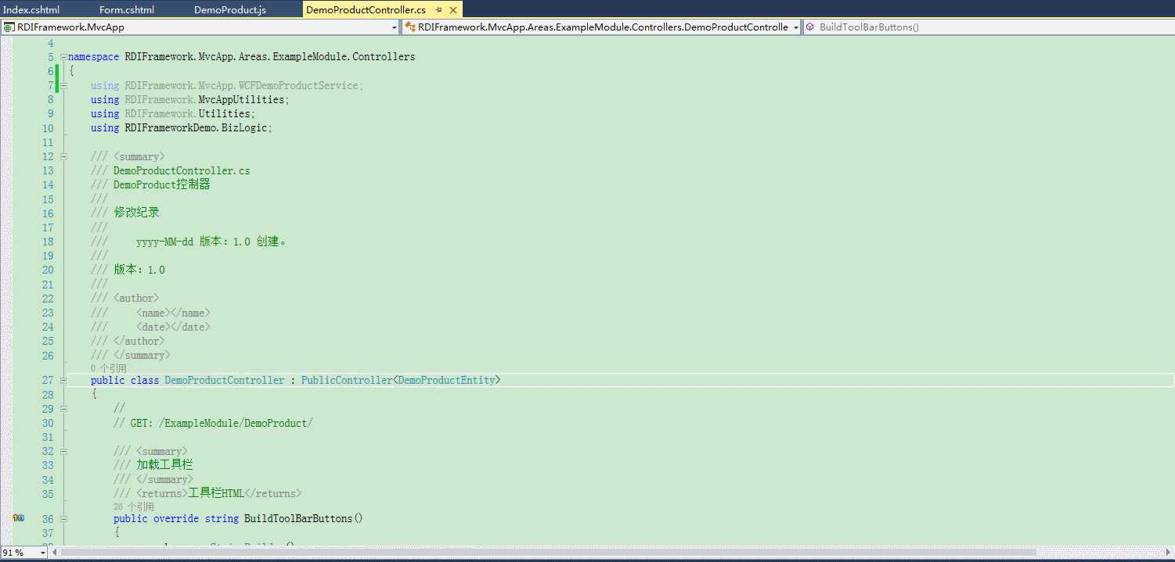Screen dimensions: 1175x562
Task: Close the DemoProductController.cs tab
Action: [452, 10]
